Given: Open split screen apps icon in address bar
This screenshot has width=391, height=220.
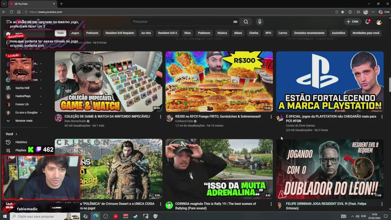Looking at the screenshot, I should coord(337,12).
